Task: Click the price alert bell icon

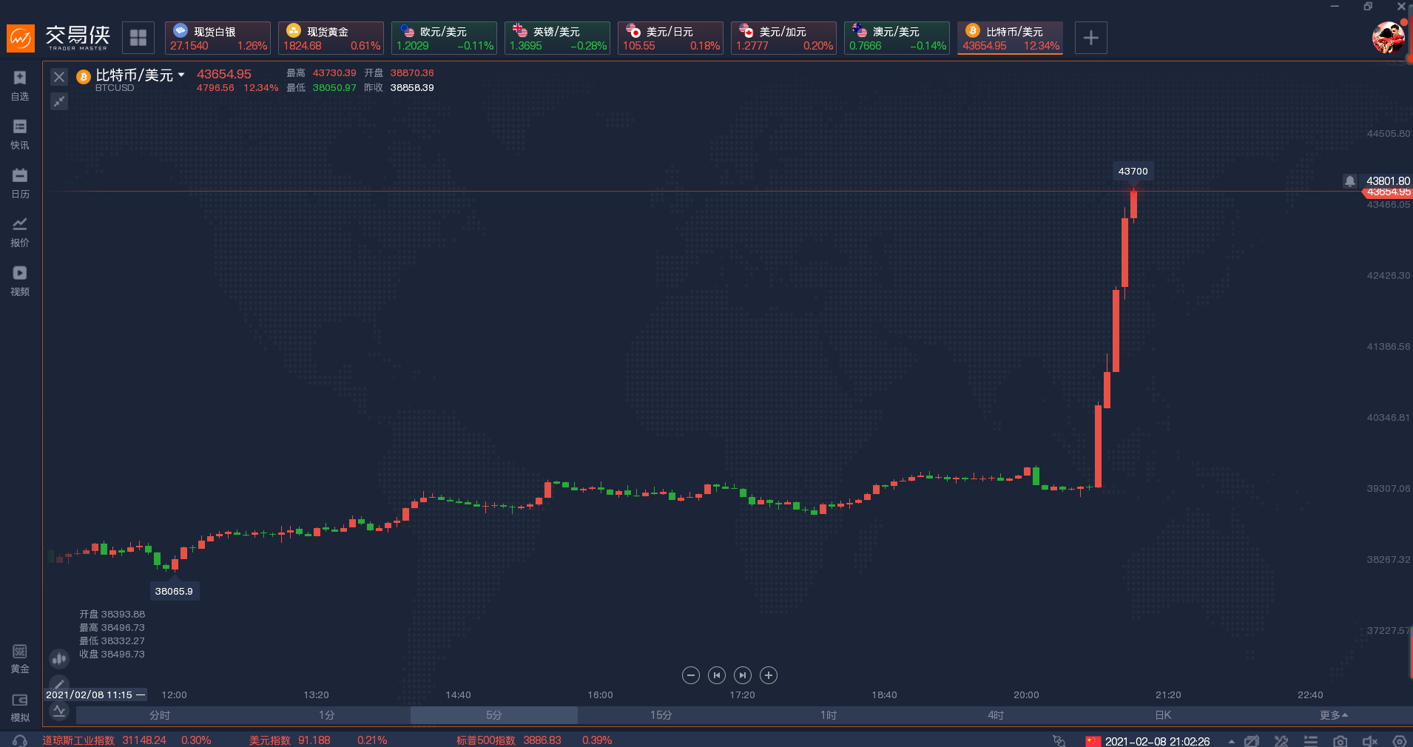Action: tap(1350, 181)
